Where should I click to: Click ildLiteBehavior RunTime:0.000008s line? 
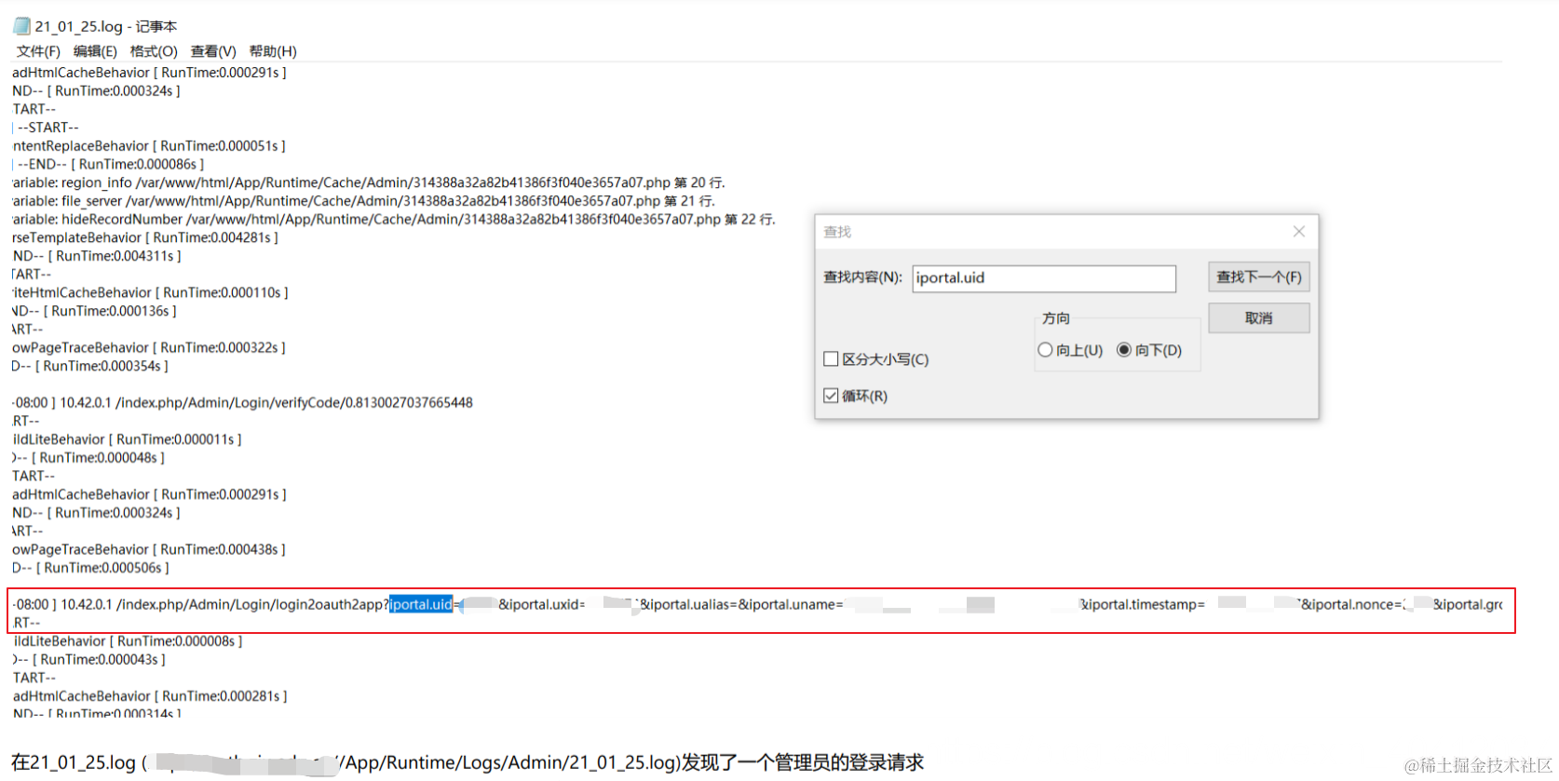coord(128,640)
